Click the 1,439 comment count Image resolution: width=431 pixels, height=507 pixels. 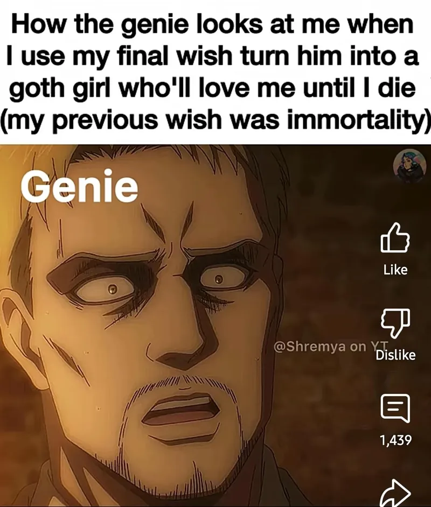tap(395, 440)
